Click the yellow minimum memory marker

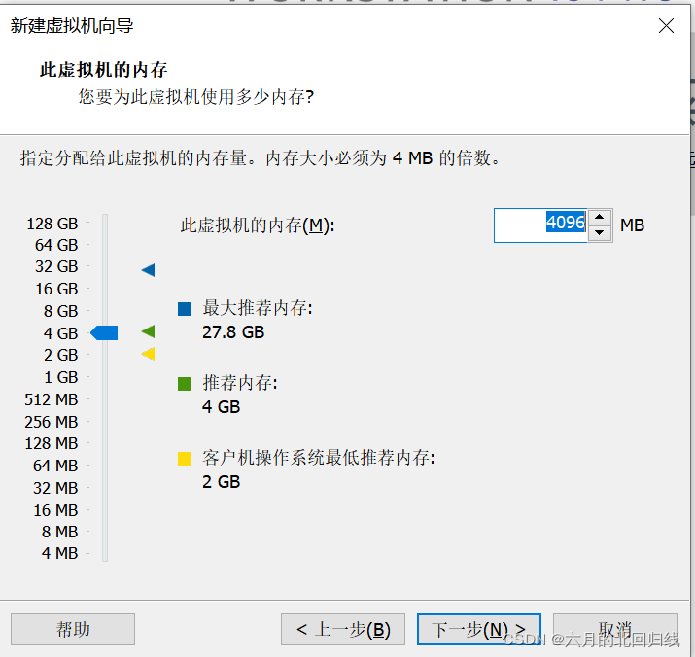click(149, 354)
